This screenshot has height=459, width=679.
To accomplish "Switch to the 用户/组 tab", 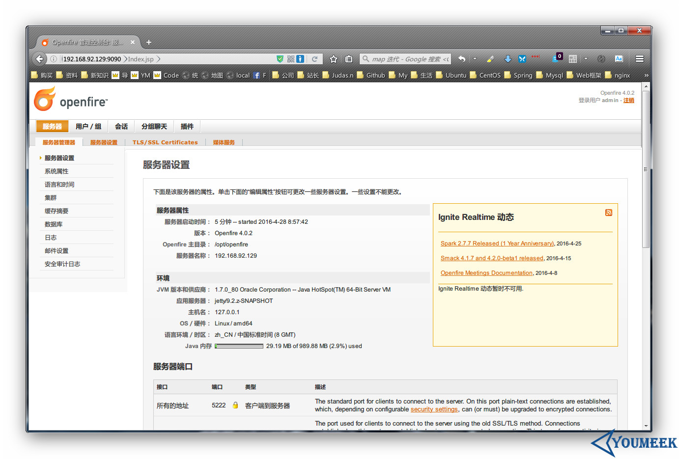I will [x=88, y=127].
